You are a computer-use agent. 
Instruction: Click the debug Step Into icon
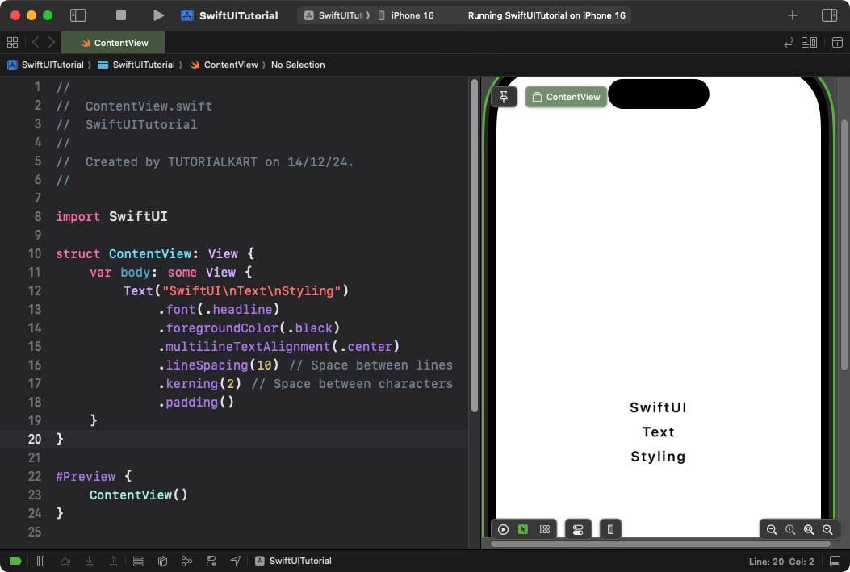pos(89,562)
